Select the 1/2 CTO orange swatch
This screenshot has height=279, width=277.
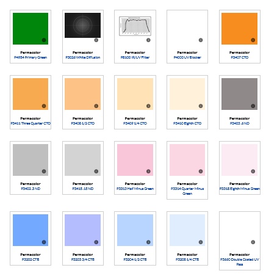click(82, 94)
